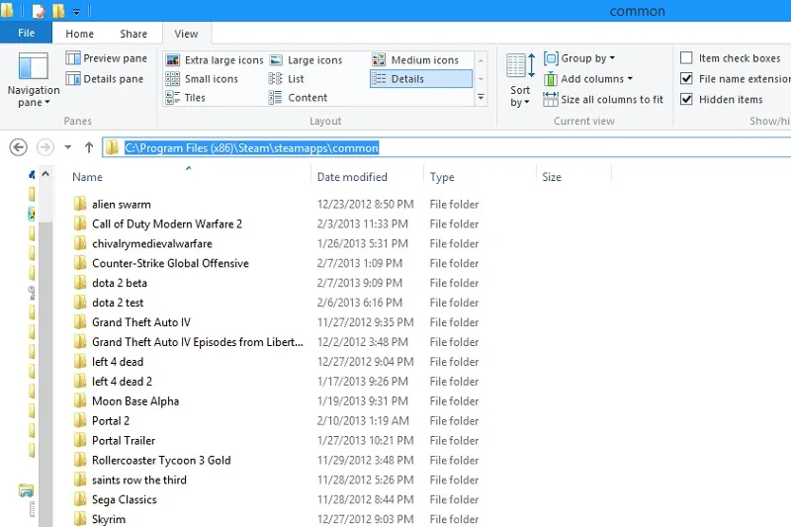This screenshot has height=527, width=791.
Task: Enable Item check boxes
Action: [686, 58]
